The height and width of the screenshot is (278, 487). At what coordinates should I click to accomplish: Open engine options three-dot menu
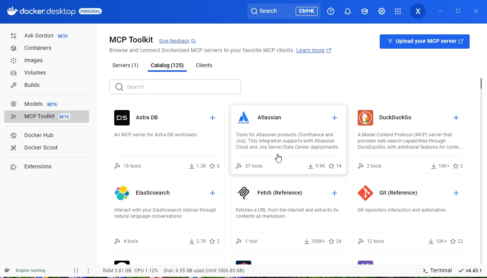coord(88,271)
